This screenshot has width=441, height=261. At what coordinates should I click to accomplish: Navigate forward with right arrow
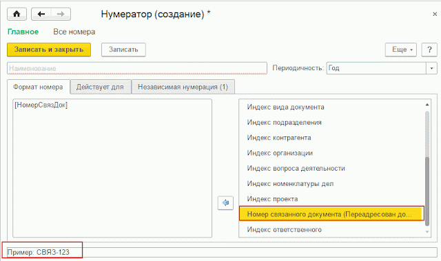click(61, 14)
